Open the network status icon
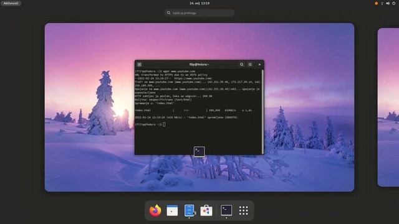399x224 pixels. pos(382,3)
